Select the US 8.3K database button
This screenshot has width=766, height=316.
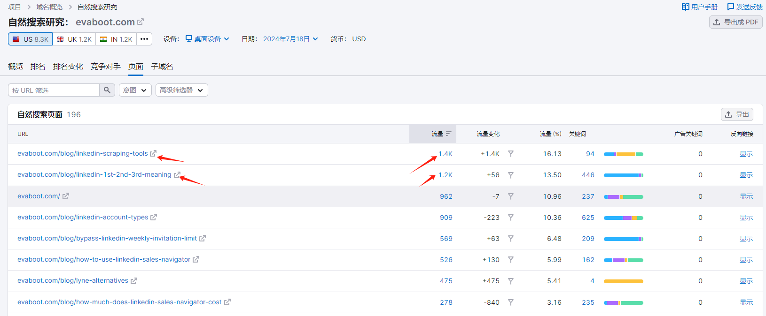coord(30,39)
